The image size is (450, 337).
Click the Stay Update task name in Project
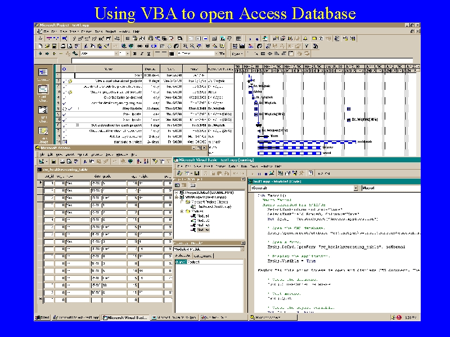coord(132,108)
